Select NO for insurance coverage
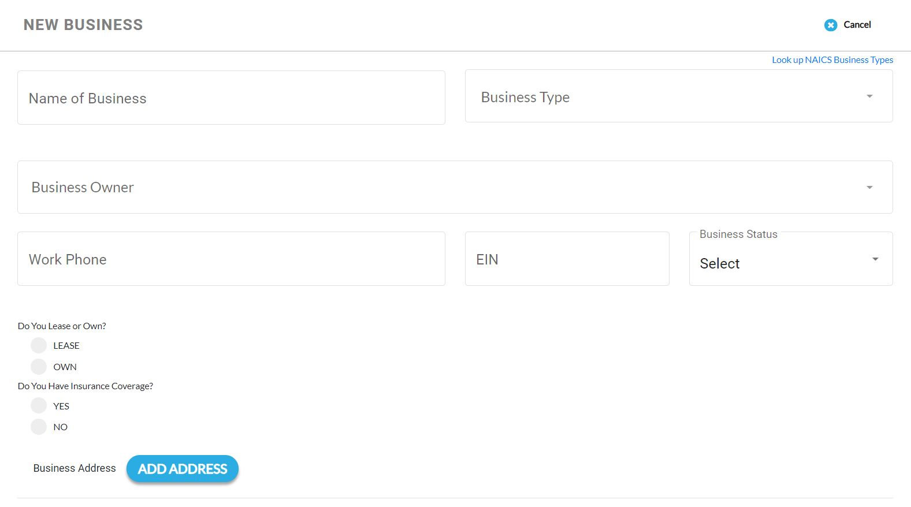Screen dimensions: 911x507 click(x=39, y=427)
